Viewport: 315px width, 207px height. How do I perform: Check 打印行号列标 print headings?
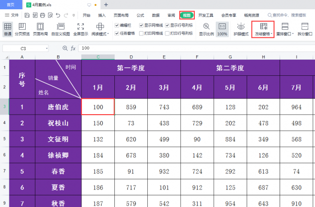pos(167,33)
